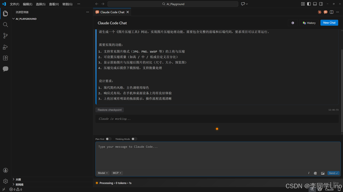
Task: Open the overflow menu ellipsis in menu bar
Action: coord(79,4)
